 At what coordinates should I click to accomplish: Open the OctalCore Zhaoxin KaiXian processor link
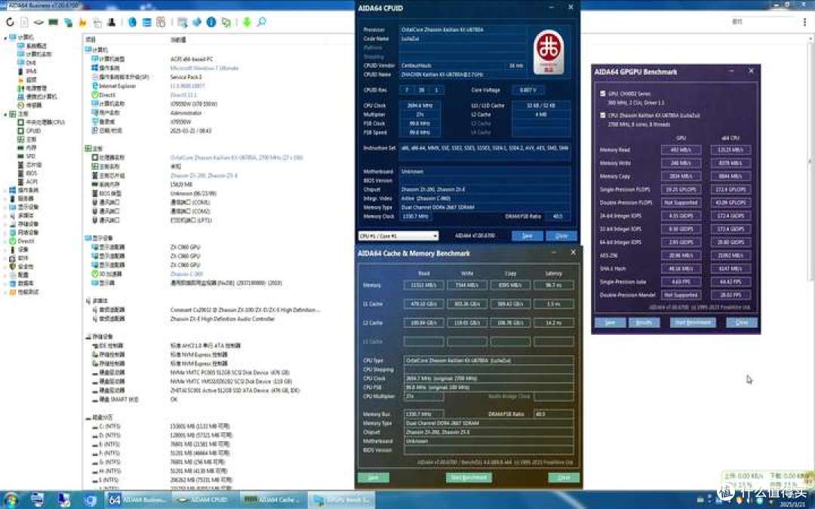tap(236, 158)
